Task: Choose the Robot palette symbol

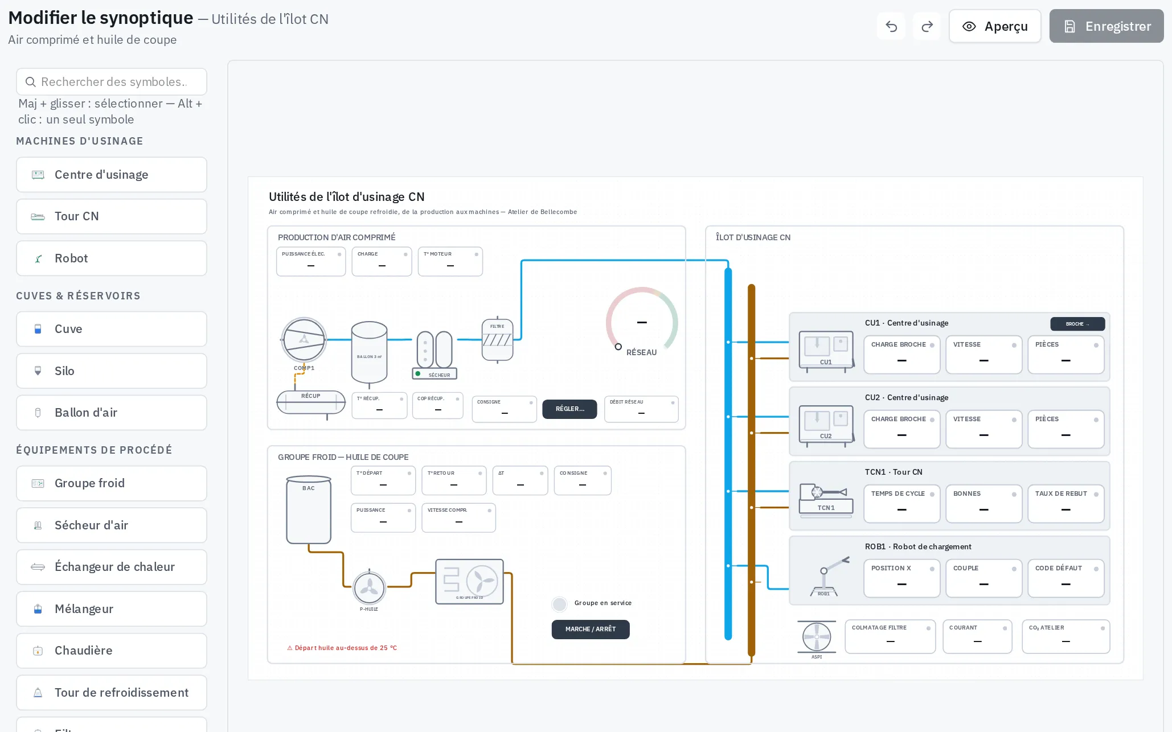Action: (112, 258)
